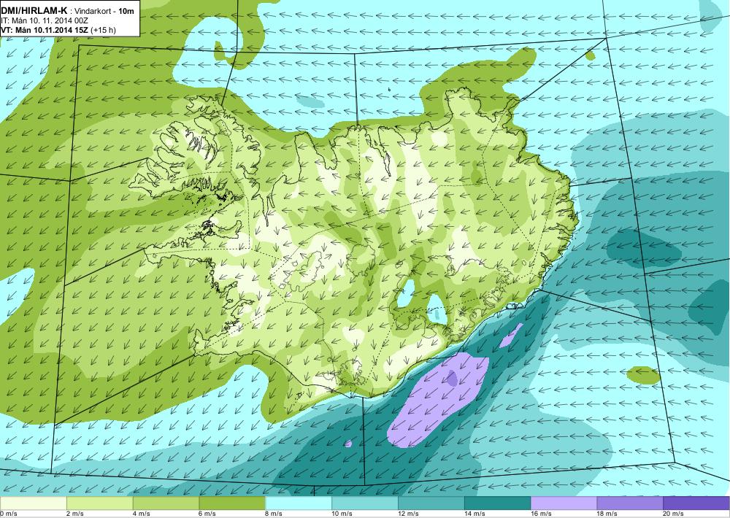The image size is (730, 518).
Task: Click the "14 m/s" legend label
Action: click(474, 514)
